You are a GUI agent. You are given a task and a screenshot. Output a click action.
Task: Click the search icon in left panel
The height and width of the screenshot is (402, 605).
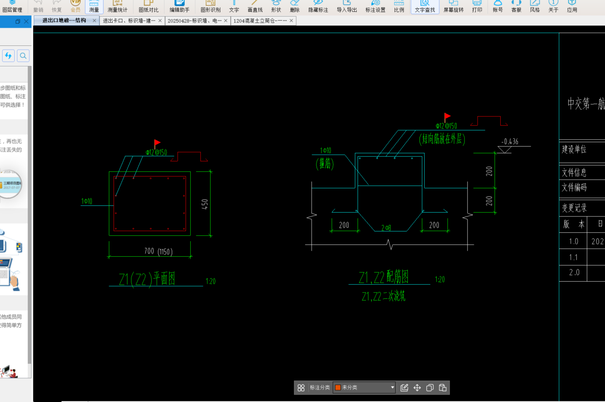click(23, 56)
